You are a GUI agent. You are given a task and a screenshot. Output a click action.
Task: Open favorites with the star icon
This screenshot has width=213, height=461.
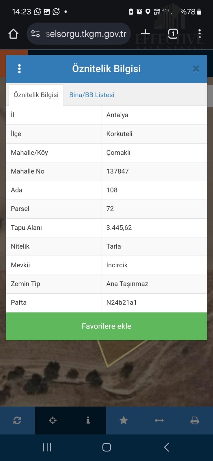pyautogui.click(x=124, y=420)
